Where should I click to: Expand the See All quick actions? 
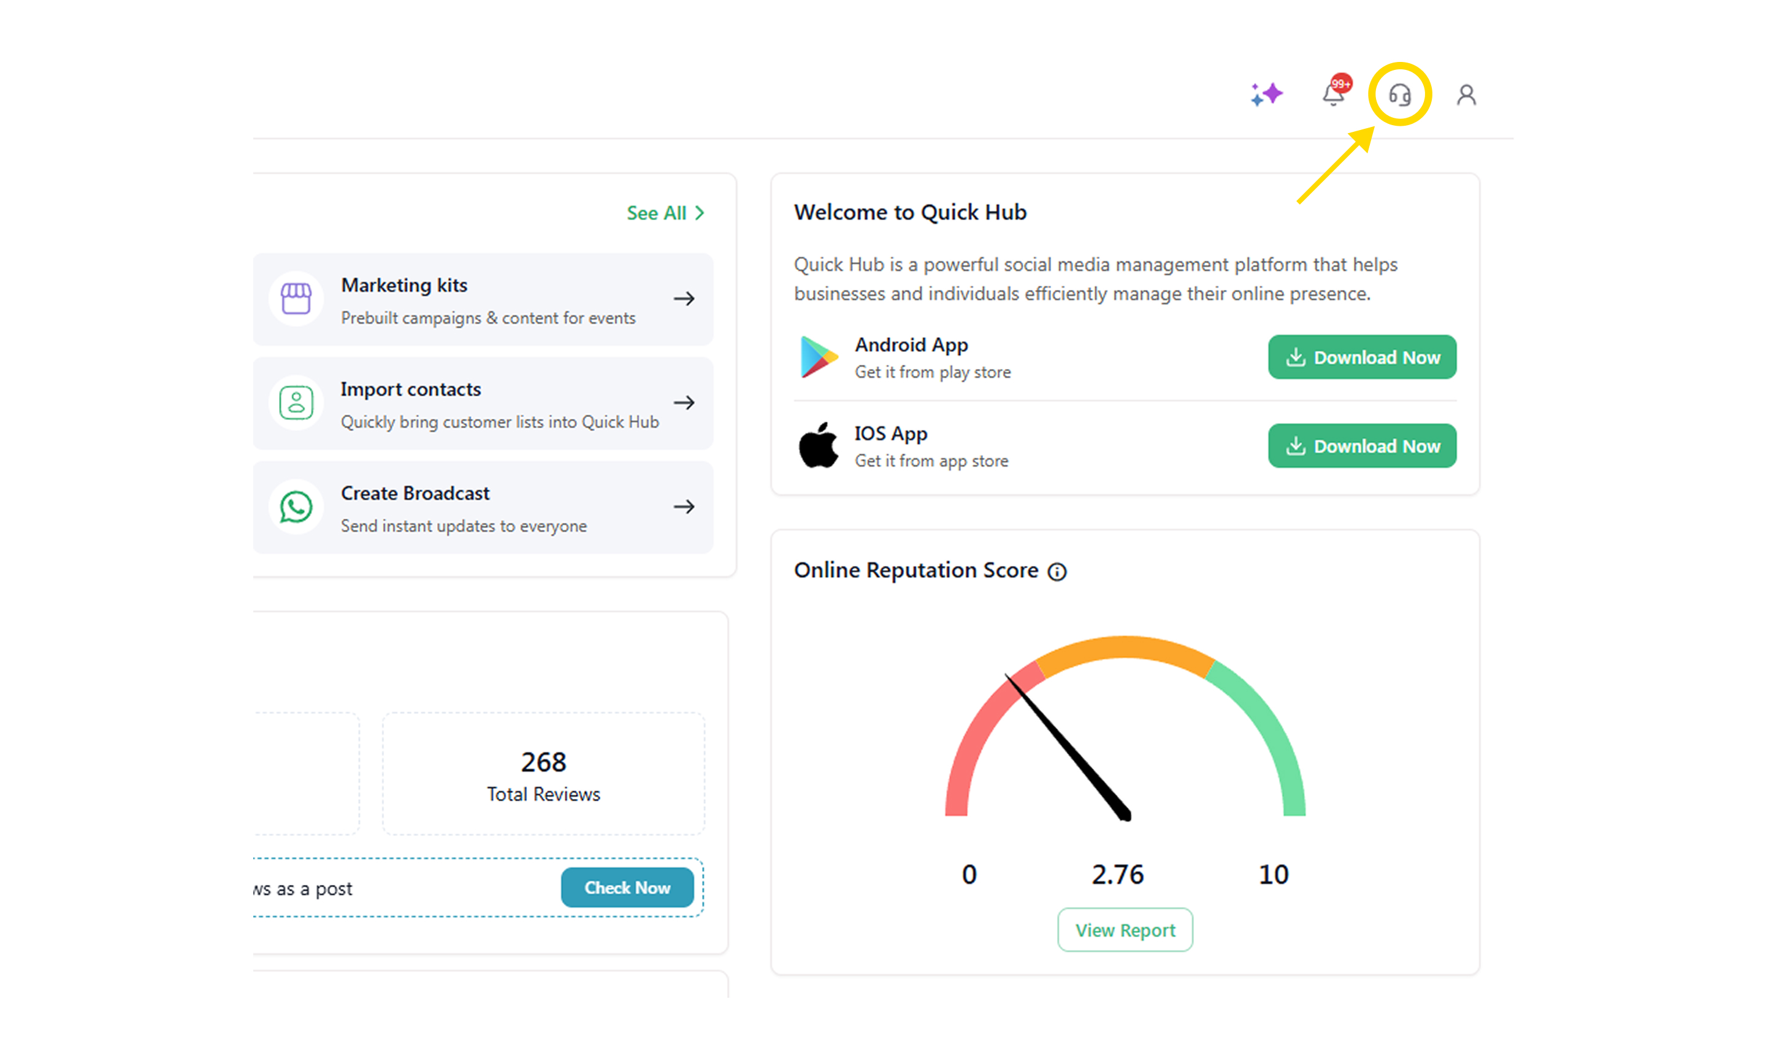click(665, 213)
